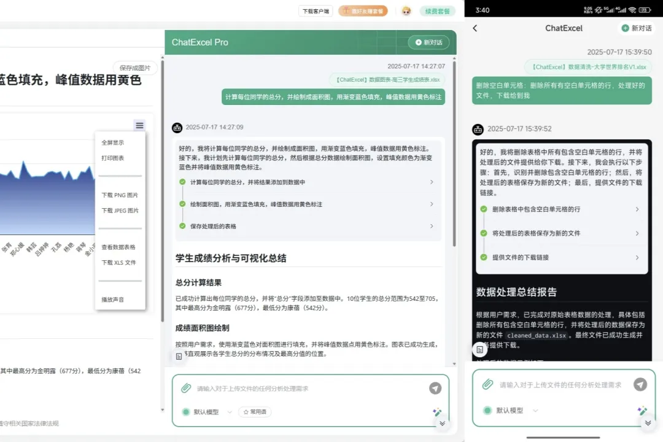Select 打印图表 from chart menu
The width and height of the screenshot is (663, 442).
click(x=112, y=158)
